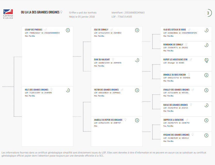The height and width of the screenshot is (165, 215).
Task: Click the female symbol next to OU LA LA title
Action: pyautogui.click(x=61, y=12)
